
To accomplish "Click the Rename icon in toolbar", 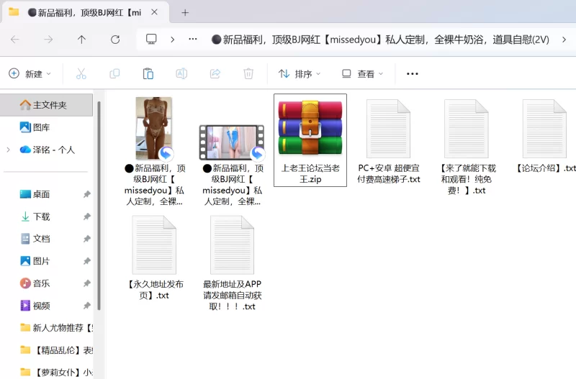I will pyautogui.click(x=181, y=73).
